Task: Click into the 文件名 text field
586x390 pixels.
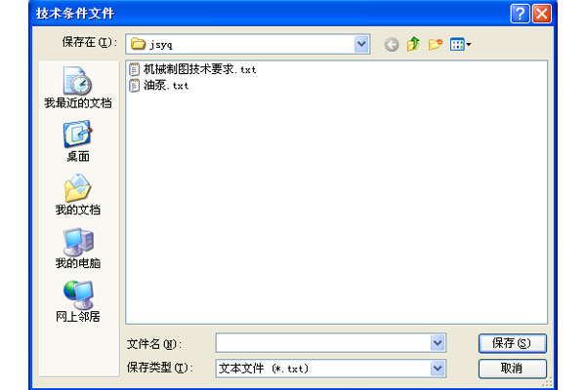Action: point(322,343)
